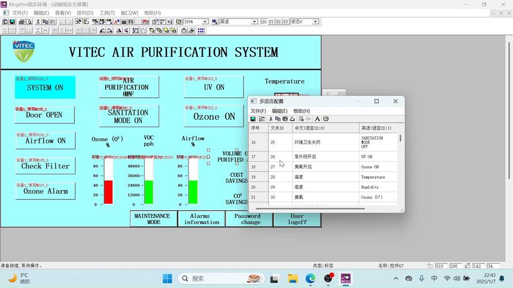
Task: Expand the 状态0 state dropdown
Action: pos(315,22)
